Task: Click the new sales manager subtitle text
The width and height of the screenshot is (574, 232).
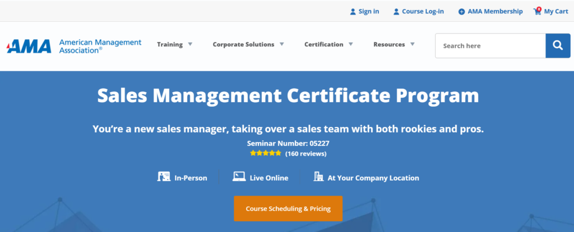Action: [288, 129]
